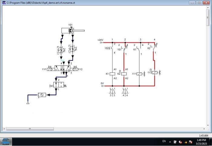This screenshot has height=146, width=212.
Task: Open the system clock showing 1:49 PM
Action: [x=201, y=142]
